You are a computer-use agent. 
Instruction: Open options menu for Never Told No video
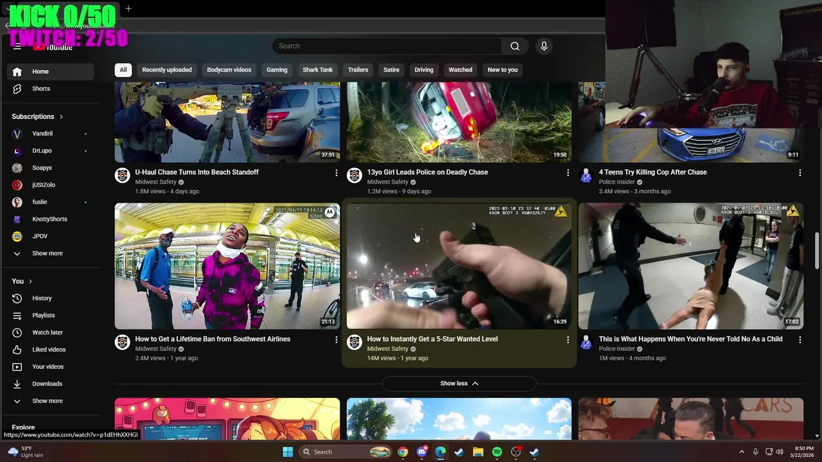[x=800, y=339]
